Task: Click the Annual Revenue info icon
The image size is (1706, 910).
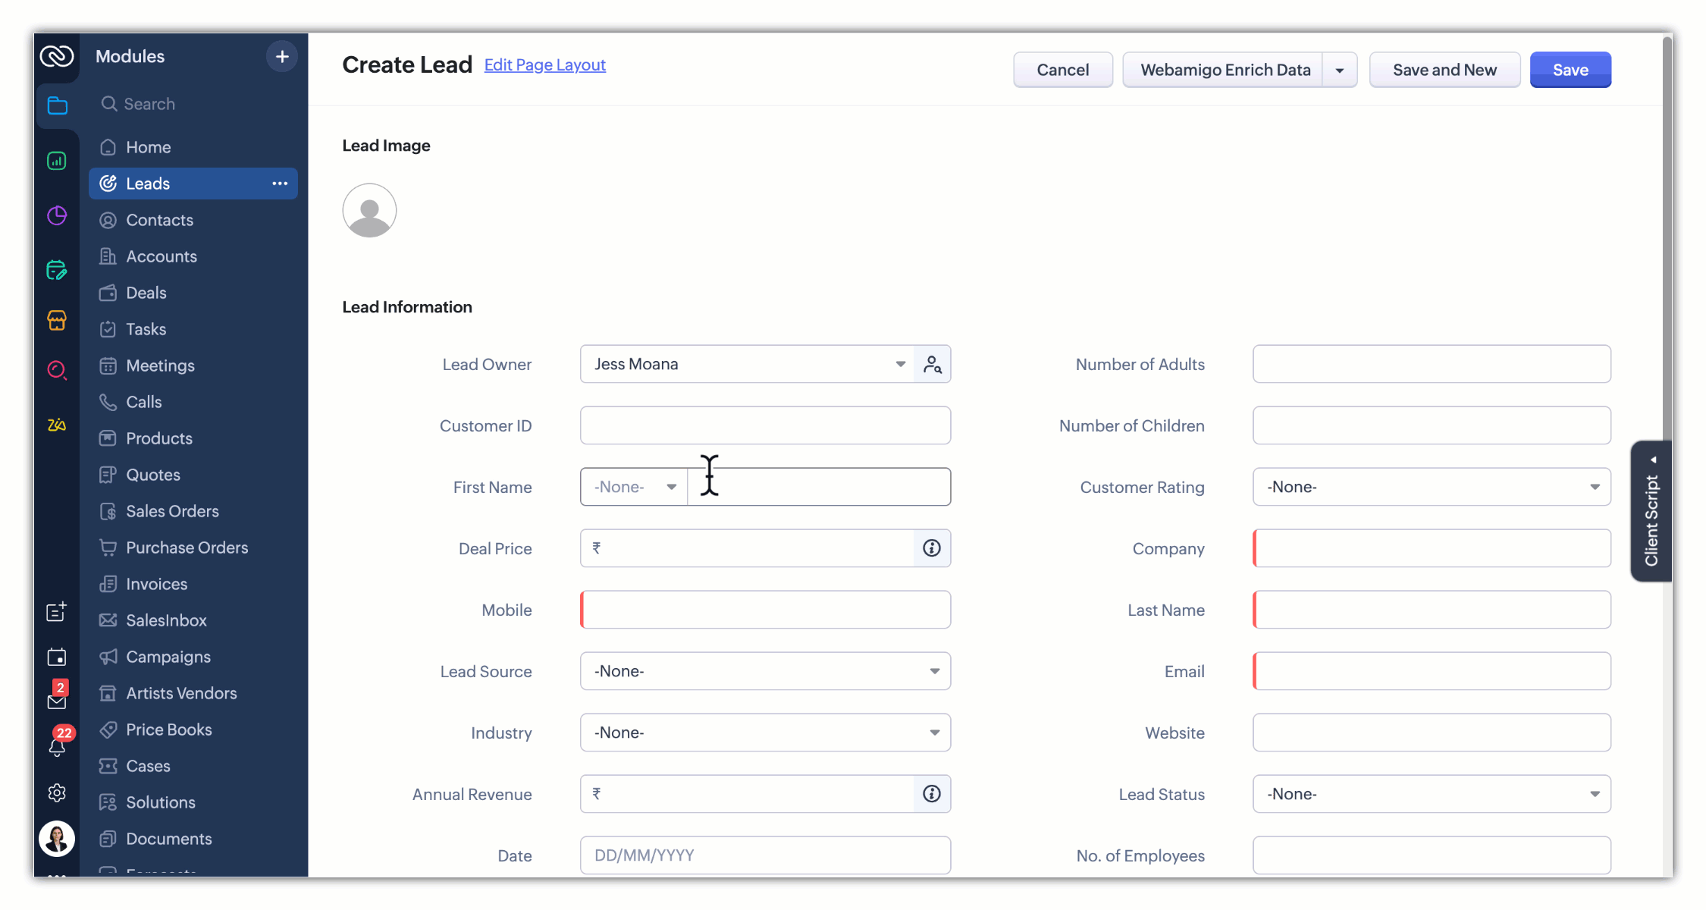Action: point(931,794)
